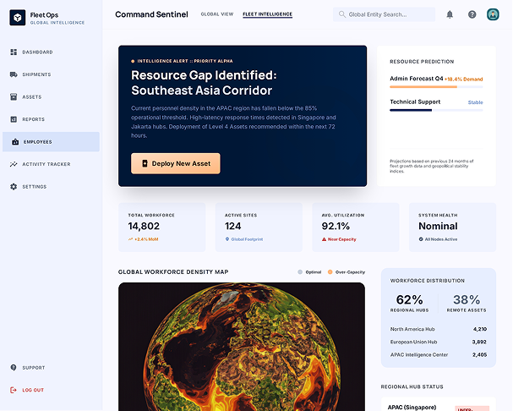The image size is (513, 411).
Task: Click the location pin beside Global Footprint
Action: [227, 239]
